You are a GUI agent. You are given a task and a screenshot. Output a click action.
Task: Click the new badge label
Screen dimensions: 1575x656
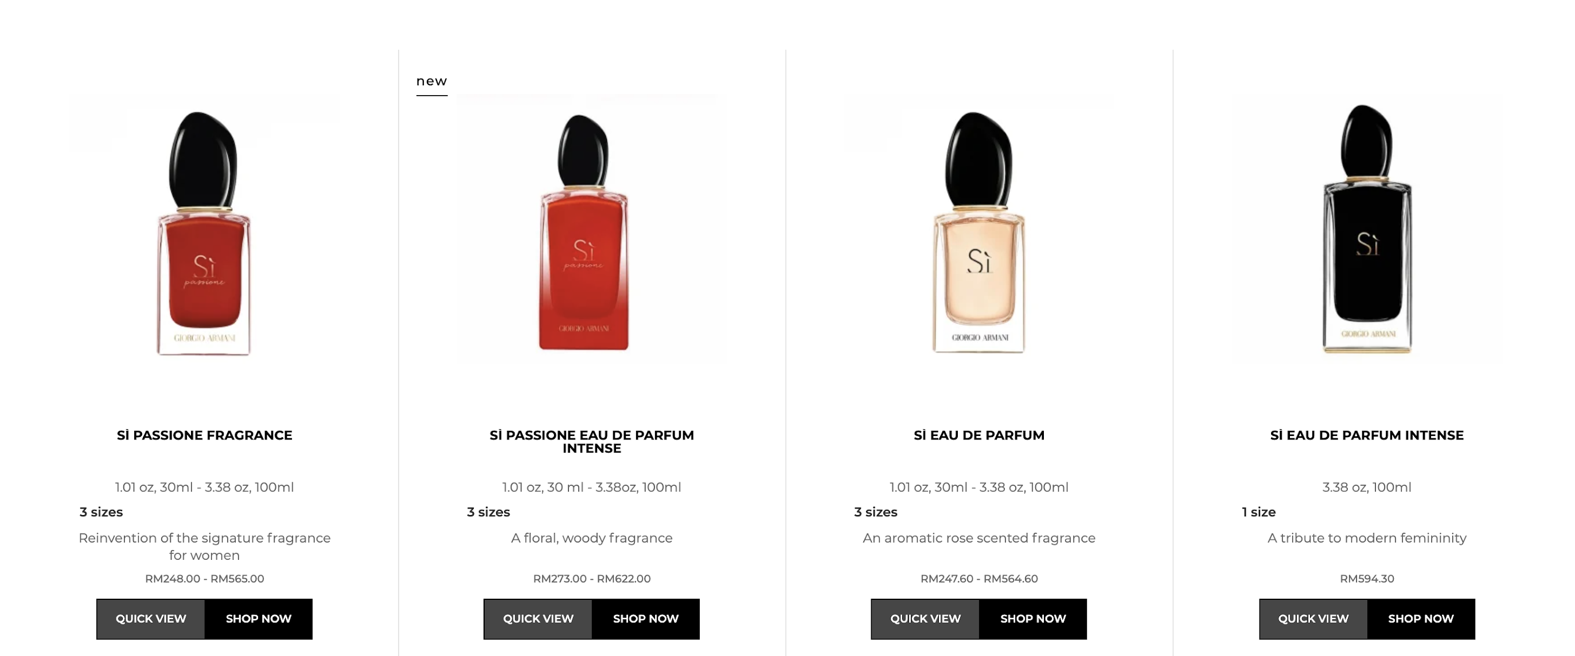[x=432, y=81]
